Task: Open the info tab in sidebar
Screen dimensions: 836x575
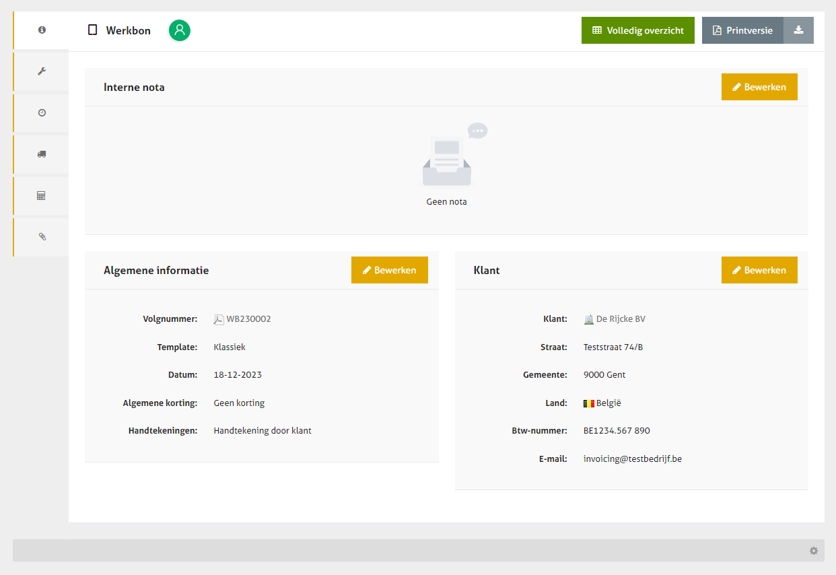Action: [42, 30]
